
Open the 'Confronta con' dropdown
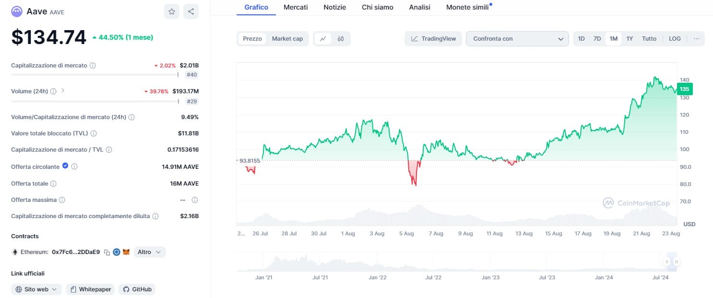tap(517, 39)
